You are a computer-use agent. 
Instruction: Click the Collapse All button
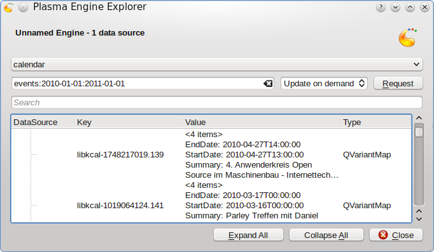click(326, 235)
